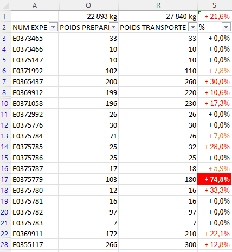This screenshot has height=252, width=232.
Task: Click prepared weight 102 cell
Action: coord(88,71)
